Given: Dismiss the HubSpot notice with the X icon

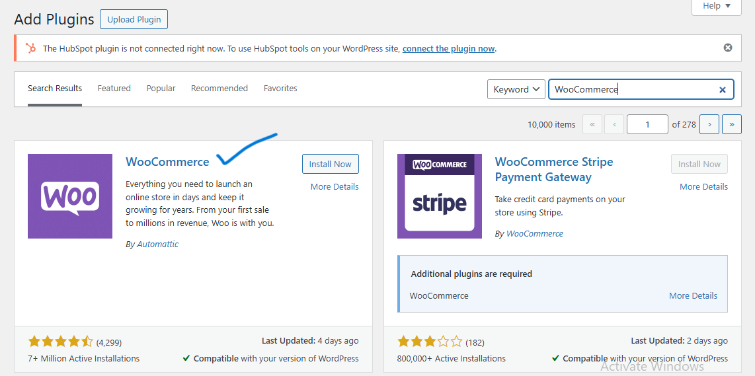Looking at the screenshot, I should pyautogui.click(x=728, y=48).
